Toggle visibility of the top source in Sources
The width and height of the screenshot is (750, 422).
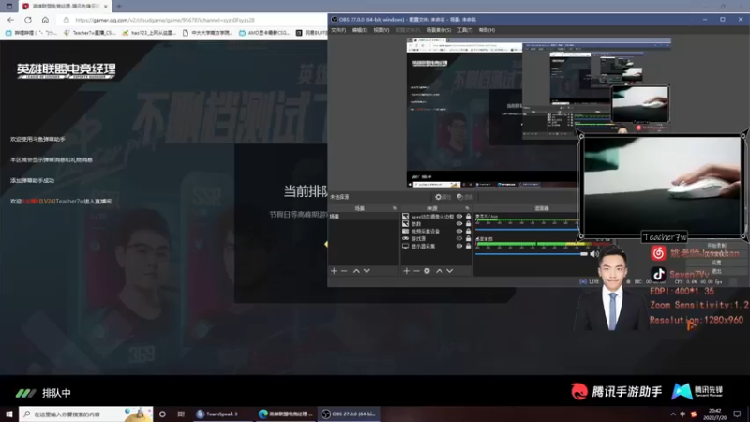click(459, 217)
